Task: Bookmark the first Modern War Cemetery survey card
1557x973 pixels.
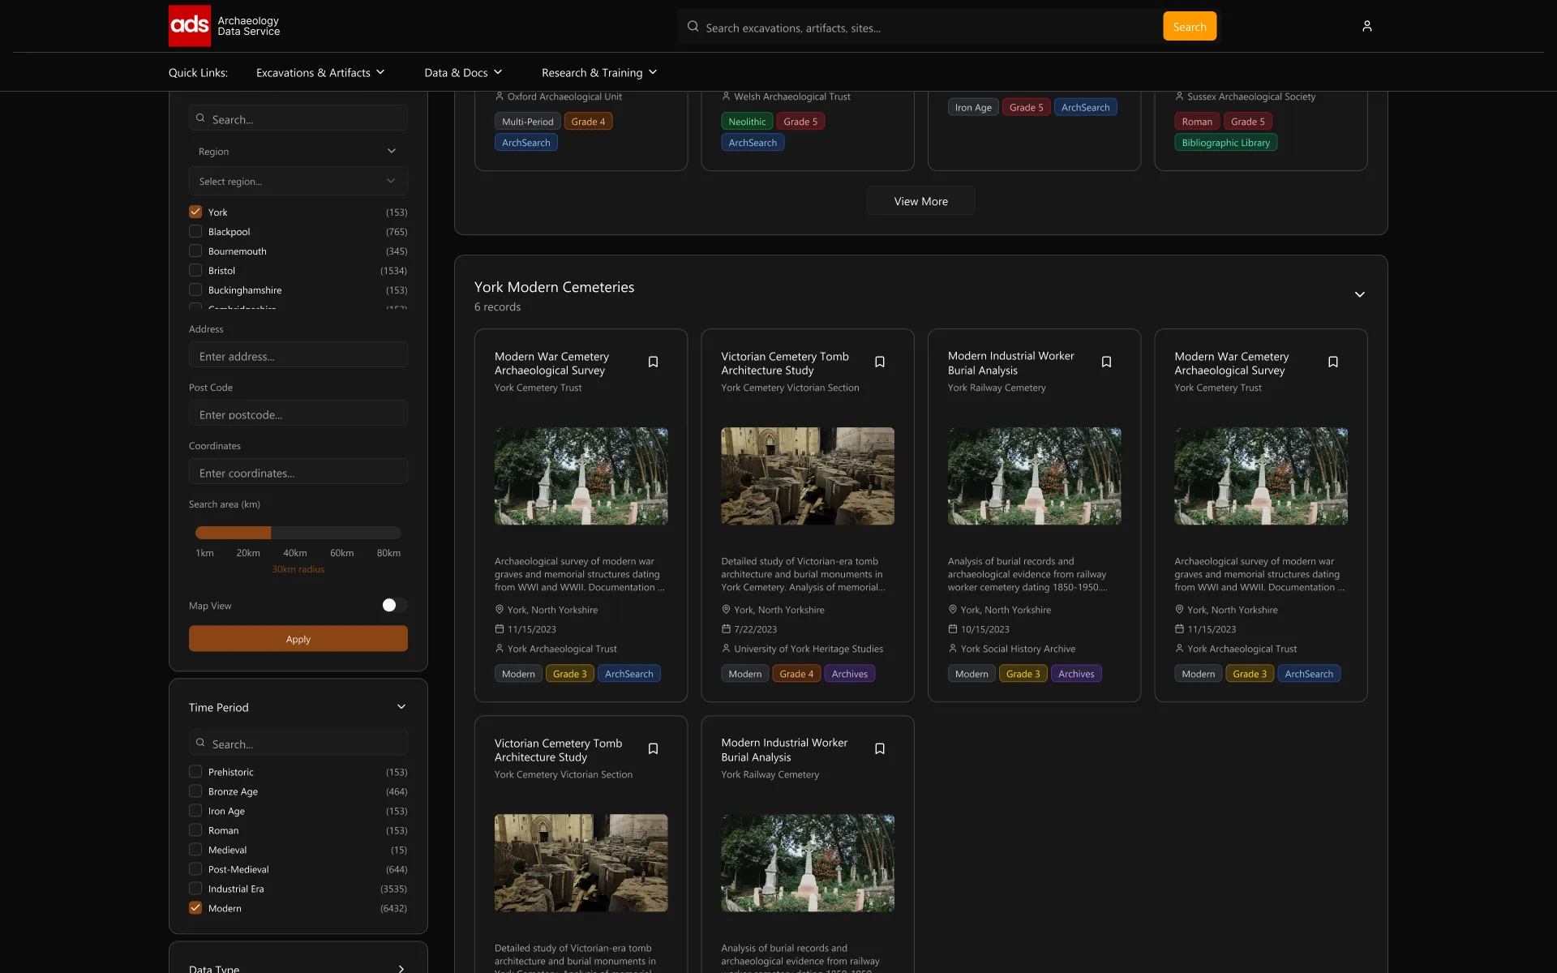Action: [653, 362]
